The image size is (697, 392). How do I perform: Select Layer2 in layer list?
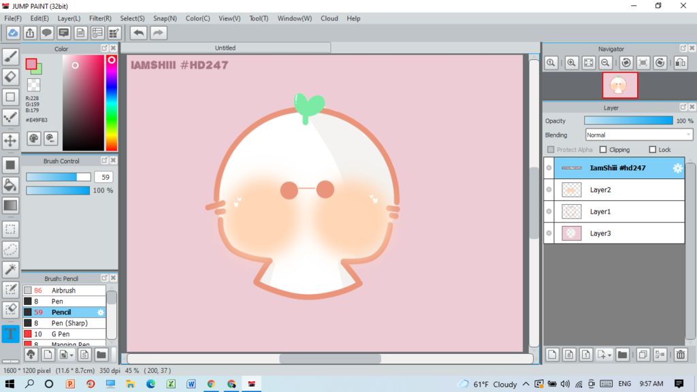tap(615, 190)
